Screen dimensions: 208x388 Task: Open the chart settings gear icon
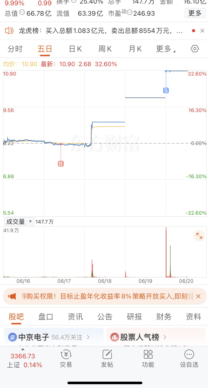195,49
